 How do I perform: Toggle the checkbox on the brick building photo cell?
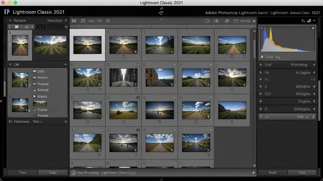[x=174, y=65]
